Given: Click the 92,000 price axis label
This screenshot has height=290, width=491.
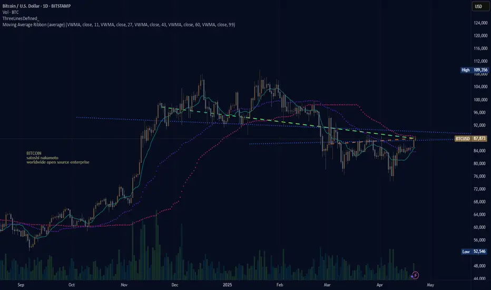Looking at the screenshot, I should 480,125.
